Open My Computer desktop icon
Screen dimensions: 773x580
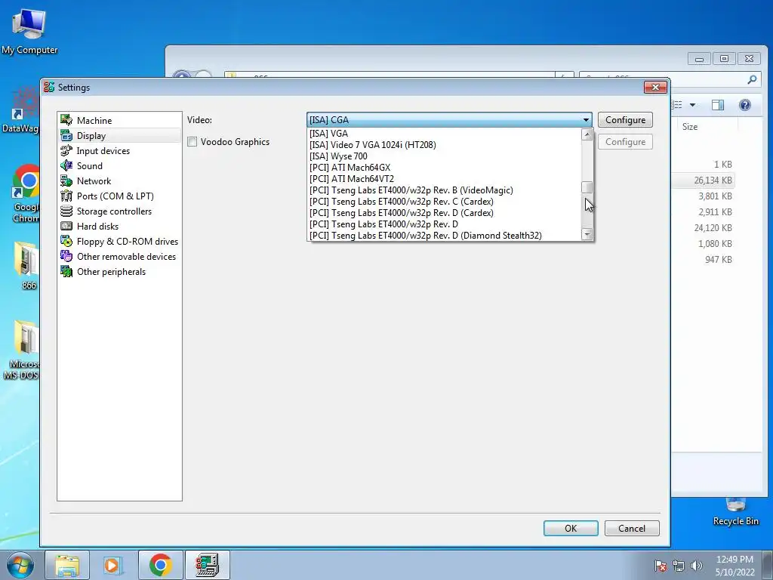tap(29, 30)
